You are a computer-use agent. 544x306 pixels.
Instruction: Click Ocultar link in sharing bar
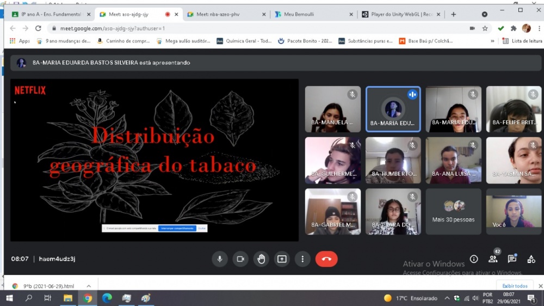tap(202, 228)
